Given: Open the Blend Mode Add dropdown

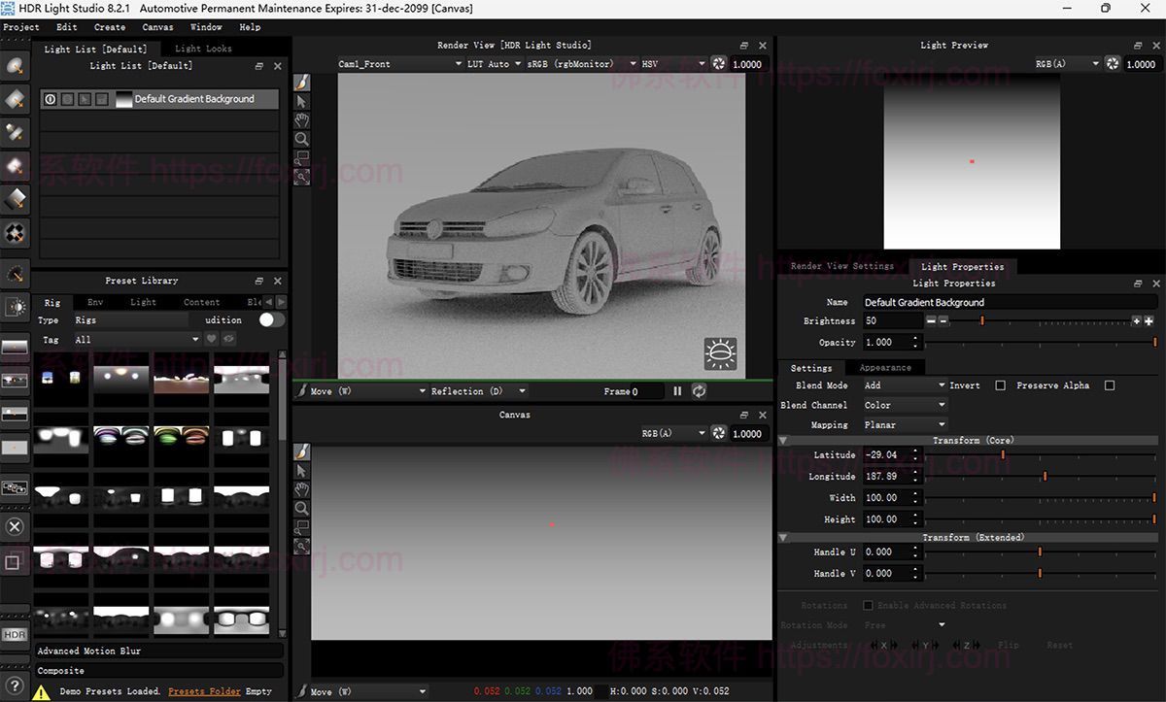Looking at the screenshot, I should (x=904, y=385).
